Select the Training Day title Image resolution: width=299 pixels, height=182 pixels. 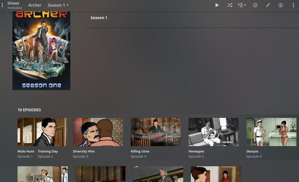point(48,151)
